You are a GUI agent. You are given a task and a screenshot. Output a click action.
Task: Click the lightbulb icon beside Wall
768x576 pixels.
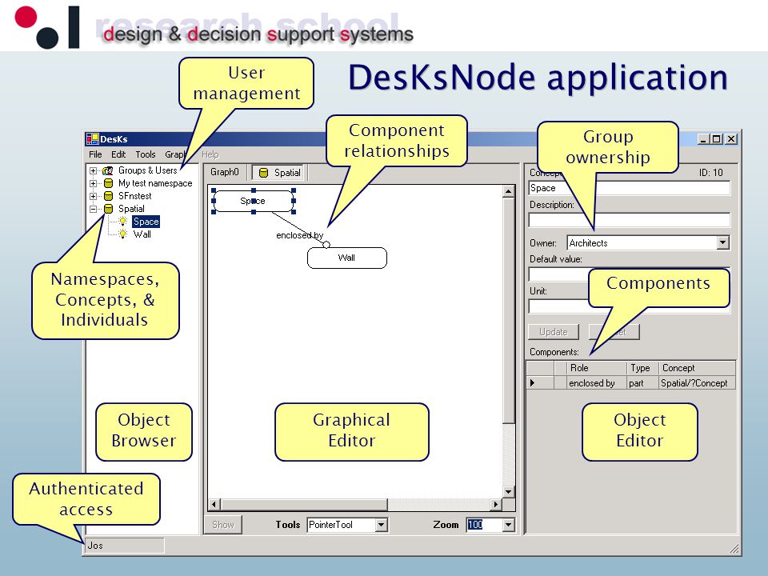point(123,234)
